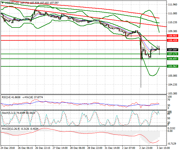Click the 3 Jan 15:00 time label

pos(163,148)
